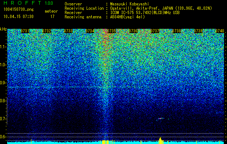Click the 0738 time marker
This screenshot has width=227, height=144.
tap(176, 31)
